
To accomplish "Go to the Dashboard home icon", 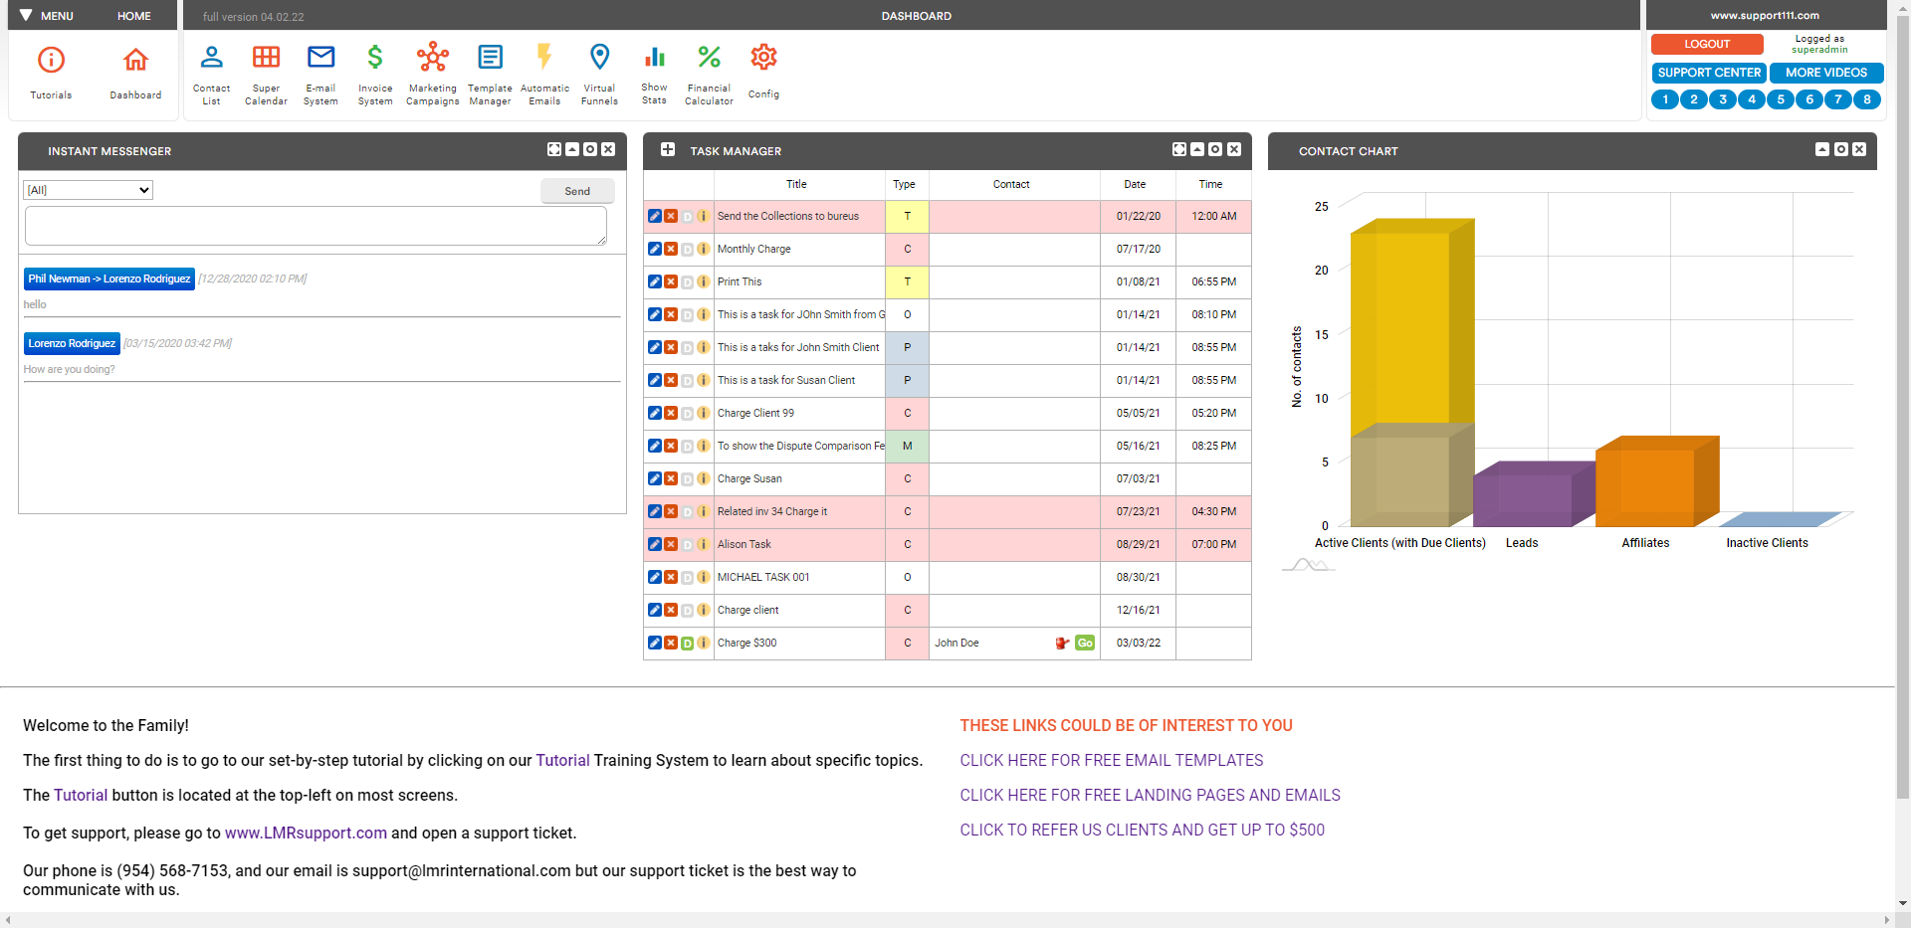I will (135, 73).
